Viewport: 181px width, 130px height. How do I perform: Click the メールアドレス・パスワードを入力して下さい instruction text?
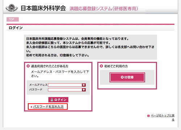click(x=60, y=74)
